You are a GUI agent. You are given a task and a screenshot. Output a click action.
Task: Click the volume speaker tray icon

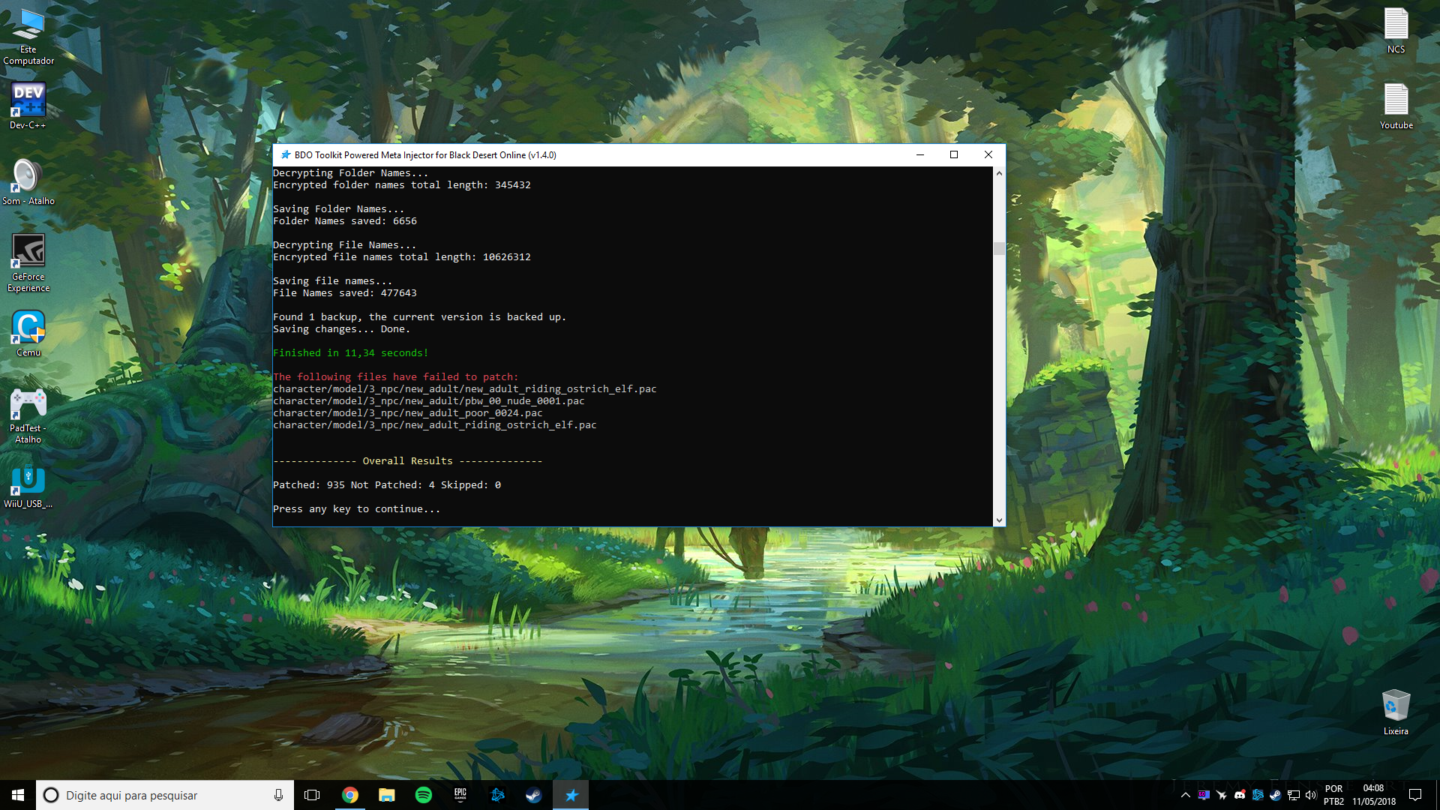click(1311, 795)
